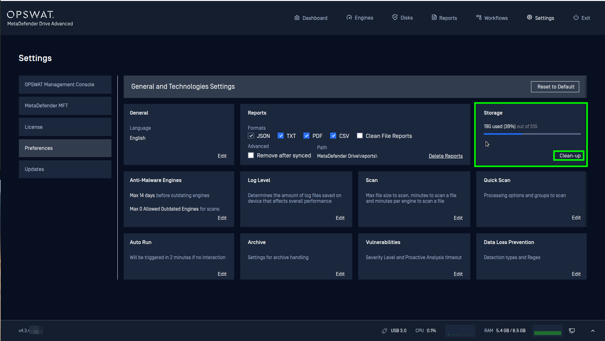Viewport: 605px width, 341px height.
Task: Click the Reports document icon
Action: pyautogui.click(x=434, y=18)
